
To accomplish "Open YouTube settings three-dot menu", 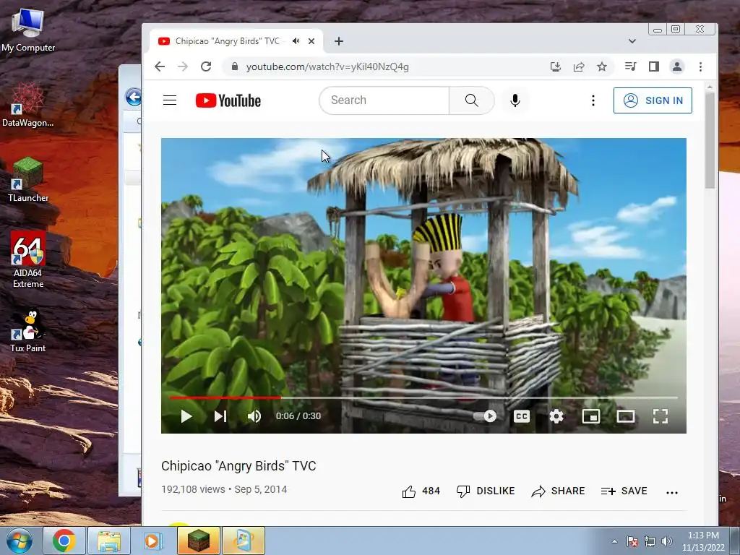I will pyautogui.click(x=593, y=100).
